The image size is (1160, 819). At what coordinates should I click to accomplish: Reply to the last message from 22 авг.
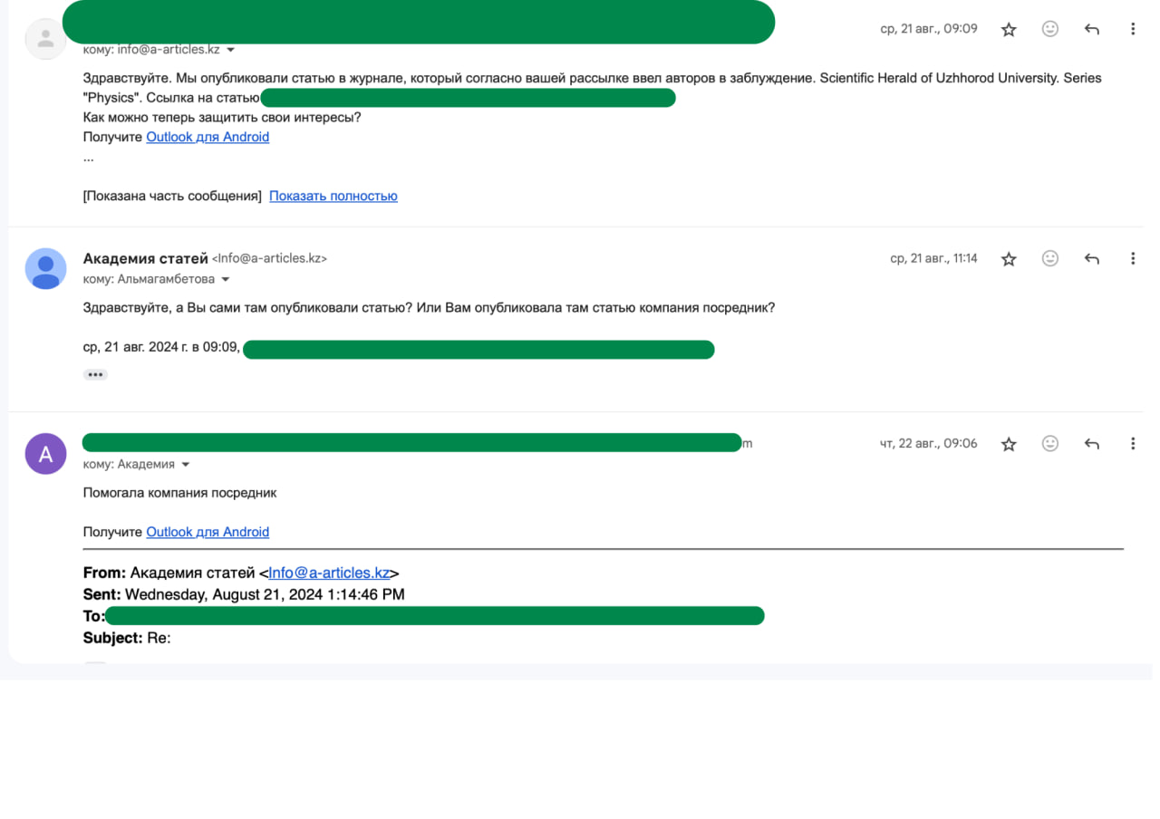[1092, 444]
